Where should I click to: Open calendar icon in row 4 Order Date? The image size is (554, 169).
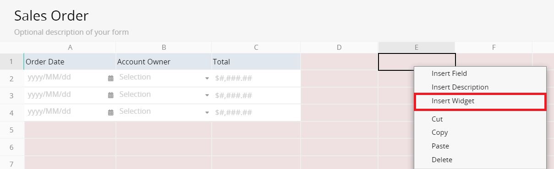point(110,112)
